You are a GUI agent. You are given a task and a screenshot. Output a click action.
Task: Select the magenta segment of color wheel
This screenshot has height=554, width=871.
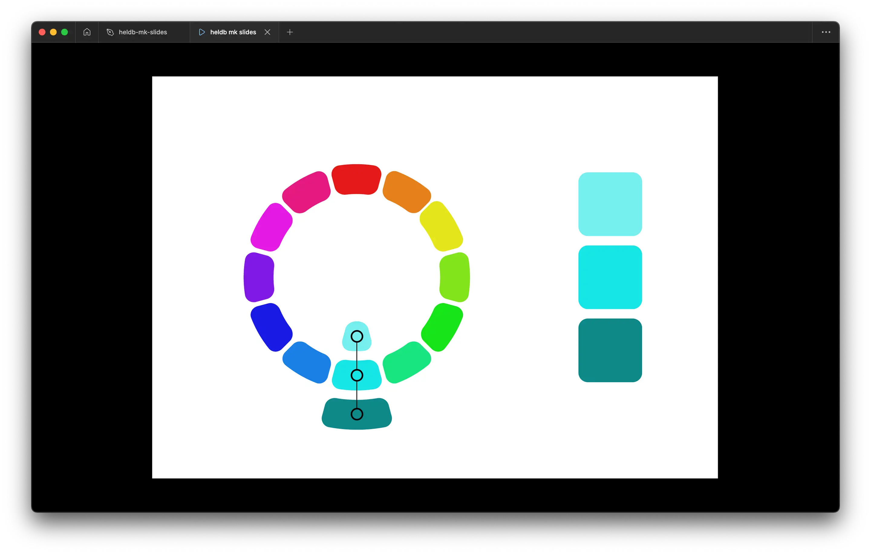point(271,227)
